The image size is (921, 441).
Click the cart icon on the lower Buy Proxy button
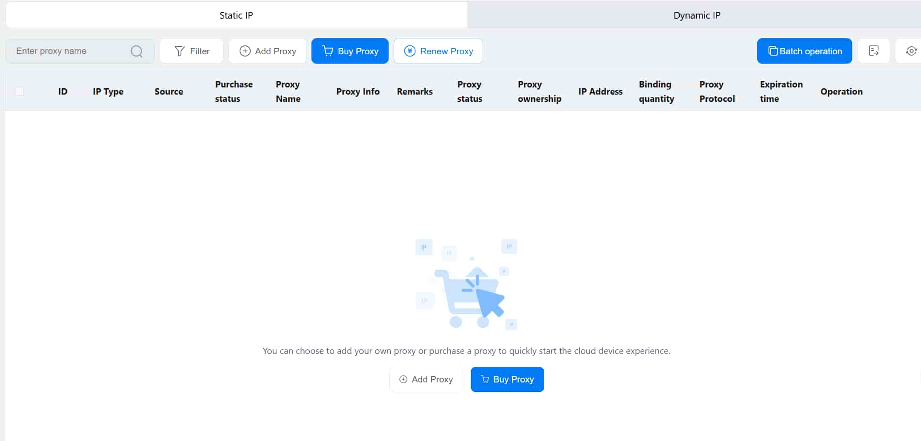pos(485,379)
